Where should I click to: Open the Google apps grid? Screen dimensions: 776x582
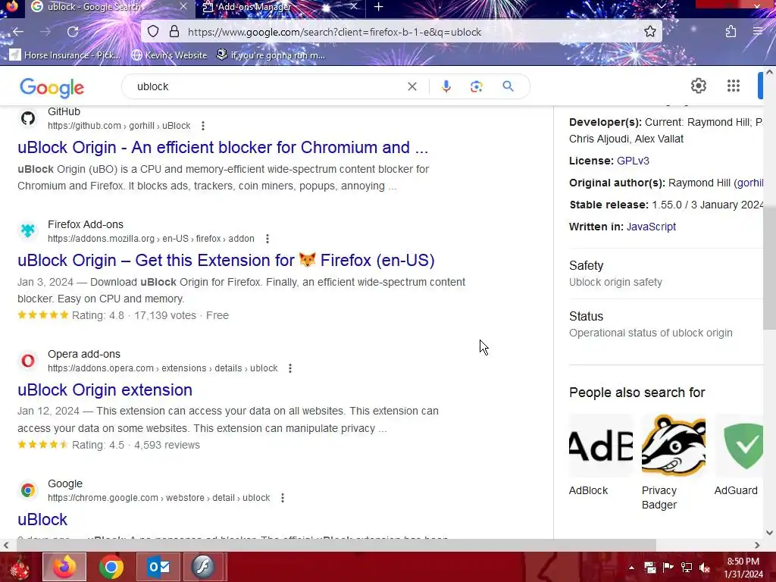[734, 86]
